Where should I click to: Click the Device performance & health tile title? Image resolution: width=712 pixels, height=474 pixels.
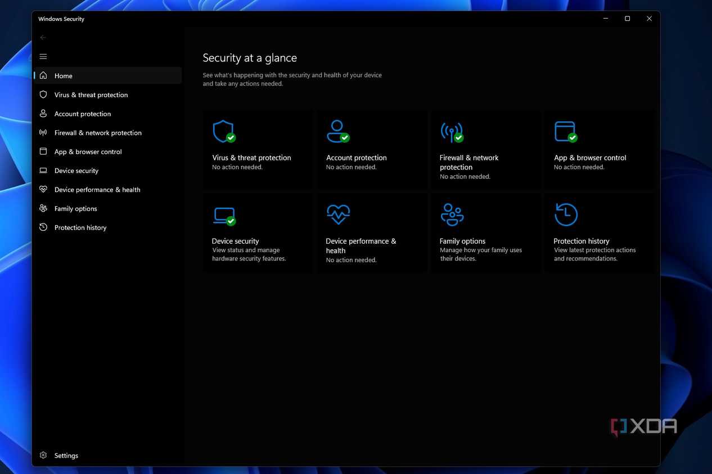tap(361, 245)
